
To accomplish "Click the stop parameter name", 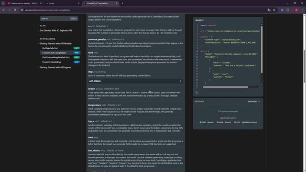I will (x=90, y=72).
